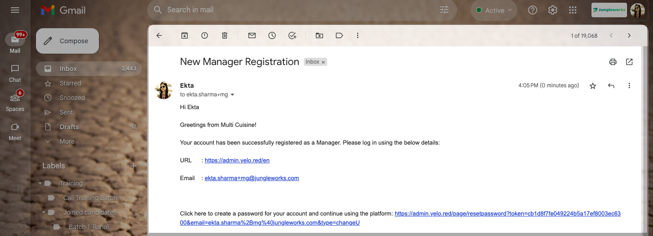Open Snoozed folder
The image size is (653, 236).
click(89, 98)
